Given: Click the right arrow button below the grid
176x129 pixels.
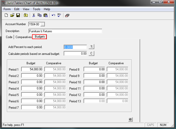Looking at the screenshot, I should (131, 119).
